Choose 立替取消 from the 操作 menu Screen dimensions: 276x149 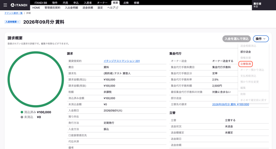click(x=246, y=64)
